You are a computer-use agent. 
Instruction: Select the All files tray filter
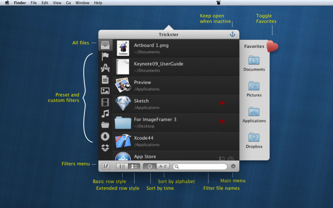coord(105,45)
